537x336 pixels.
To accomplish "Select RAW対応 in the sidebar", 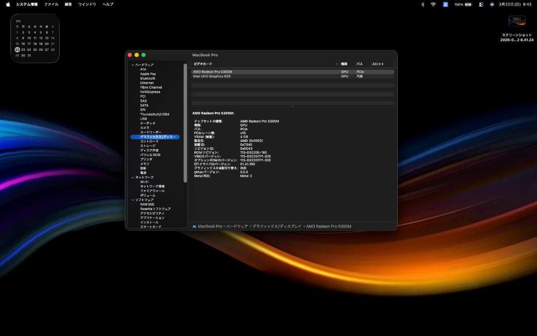I will click(x=147, y=205).
